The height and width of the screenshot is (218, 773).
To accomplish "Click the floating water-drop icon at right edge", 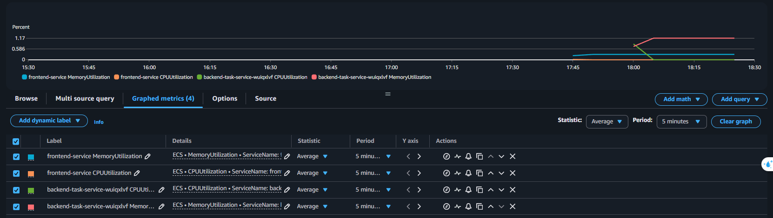I will point(767,164).
